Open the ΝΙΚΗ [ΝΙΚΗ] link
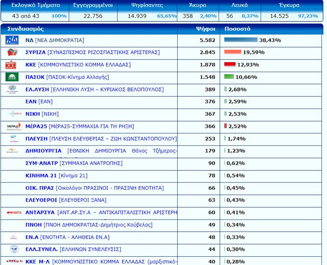The height and width of the screenshot is (265, 327). [x=42, y=114]
